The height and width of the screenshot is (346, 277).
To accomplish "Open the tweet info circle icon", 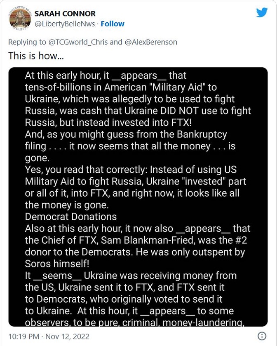I will pos(261,335).
